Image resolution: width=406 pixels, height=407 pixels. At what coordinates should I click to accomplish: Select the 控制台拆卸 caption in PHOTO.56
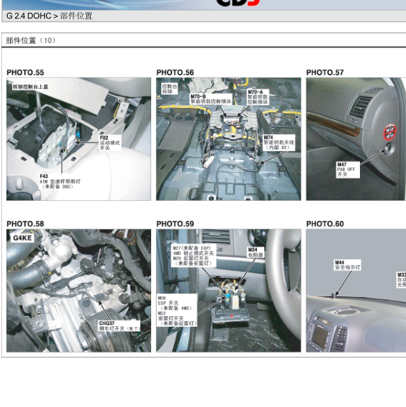(x=169, y=89)
